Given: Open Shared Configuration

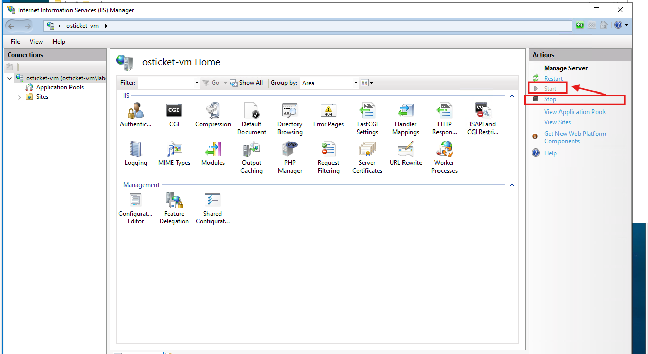Looking at the screenshot, I should (213, 209).
